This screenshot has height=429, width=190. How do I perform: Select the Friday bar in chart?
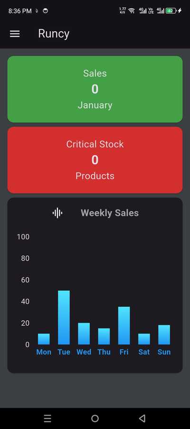124,326
